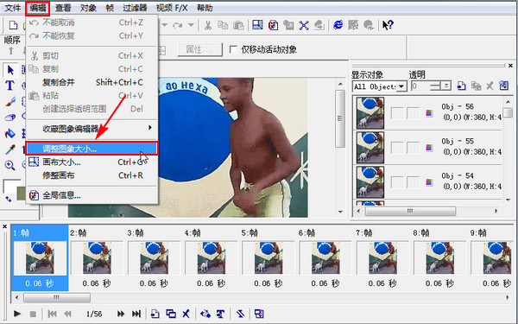Select the Eraser tool
The height and width of the screenshot is (324, 518).
(9, 118)
